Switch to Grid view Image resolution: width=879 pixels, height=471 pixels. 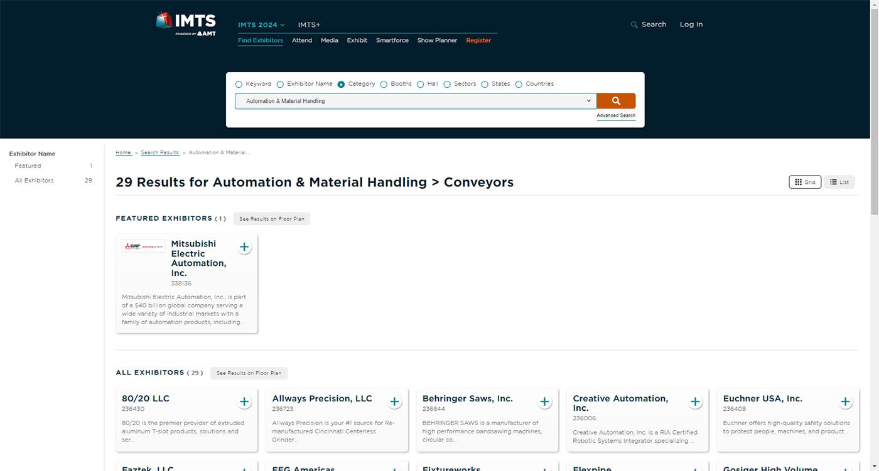[805, 182]
